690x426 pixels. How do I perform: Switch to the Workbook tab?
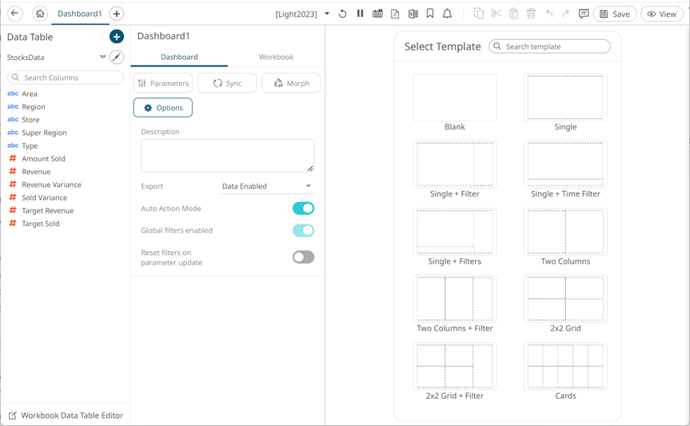pyautogui.click(x=276, y=57)
